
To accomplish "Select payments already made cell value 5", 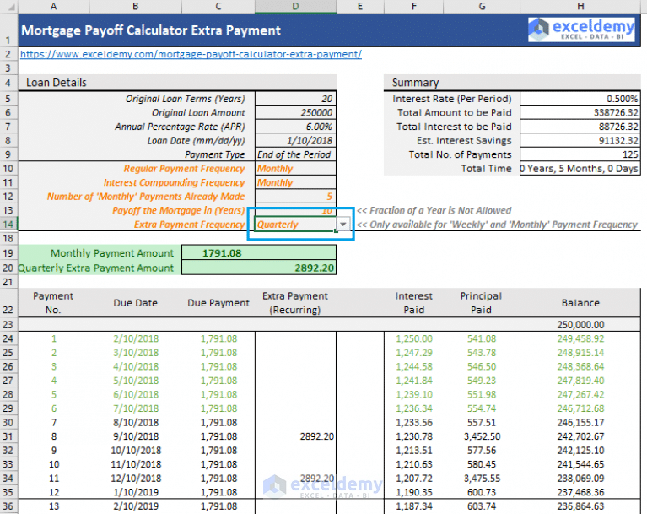I will [x=295, y=197].
